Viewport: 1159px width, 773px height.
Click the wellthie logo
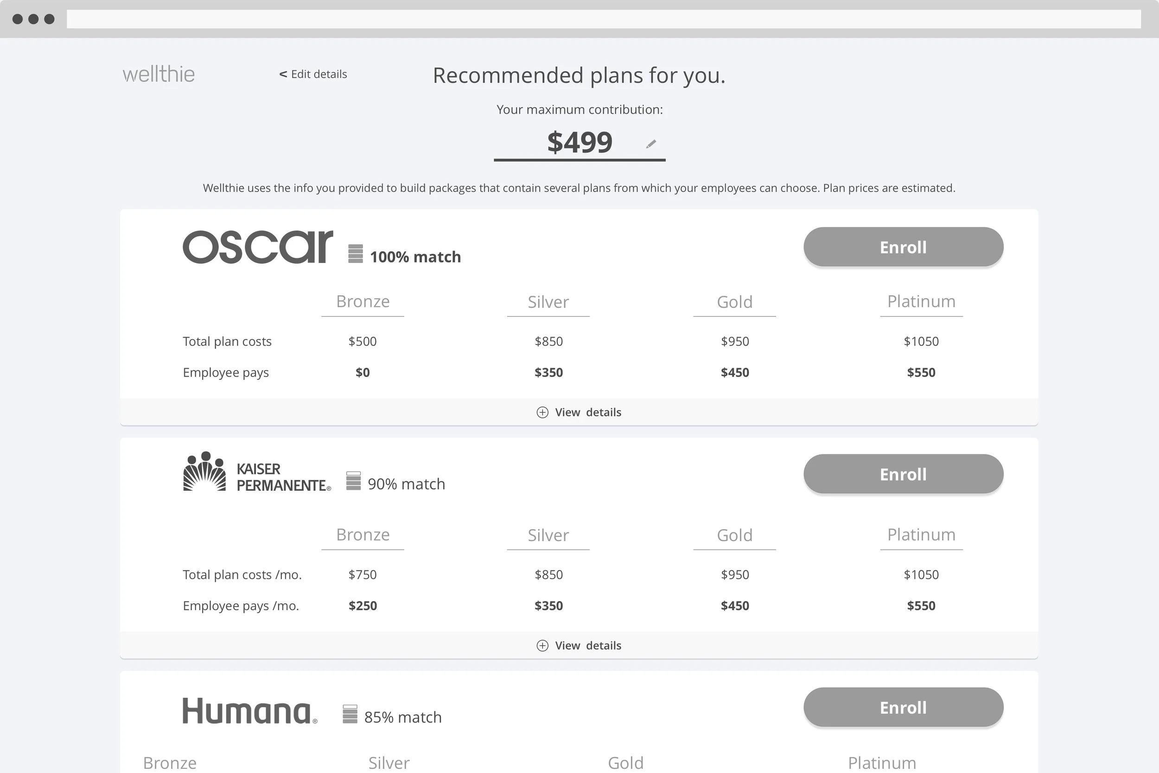tap(159, 75)
